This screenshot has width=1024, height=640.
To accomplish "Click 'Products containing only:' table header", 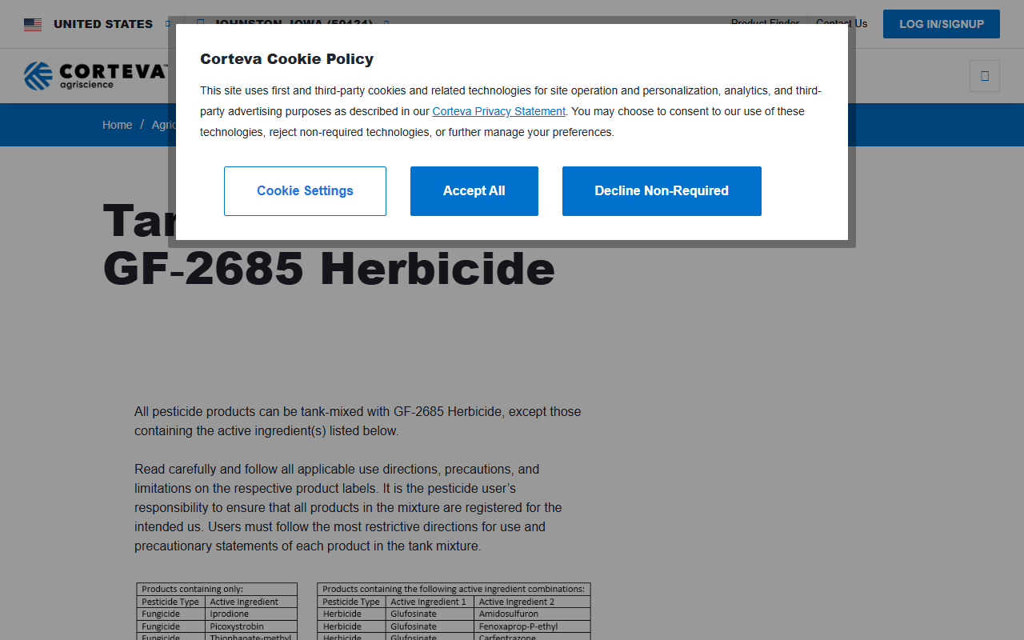I will coord(217,589).
